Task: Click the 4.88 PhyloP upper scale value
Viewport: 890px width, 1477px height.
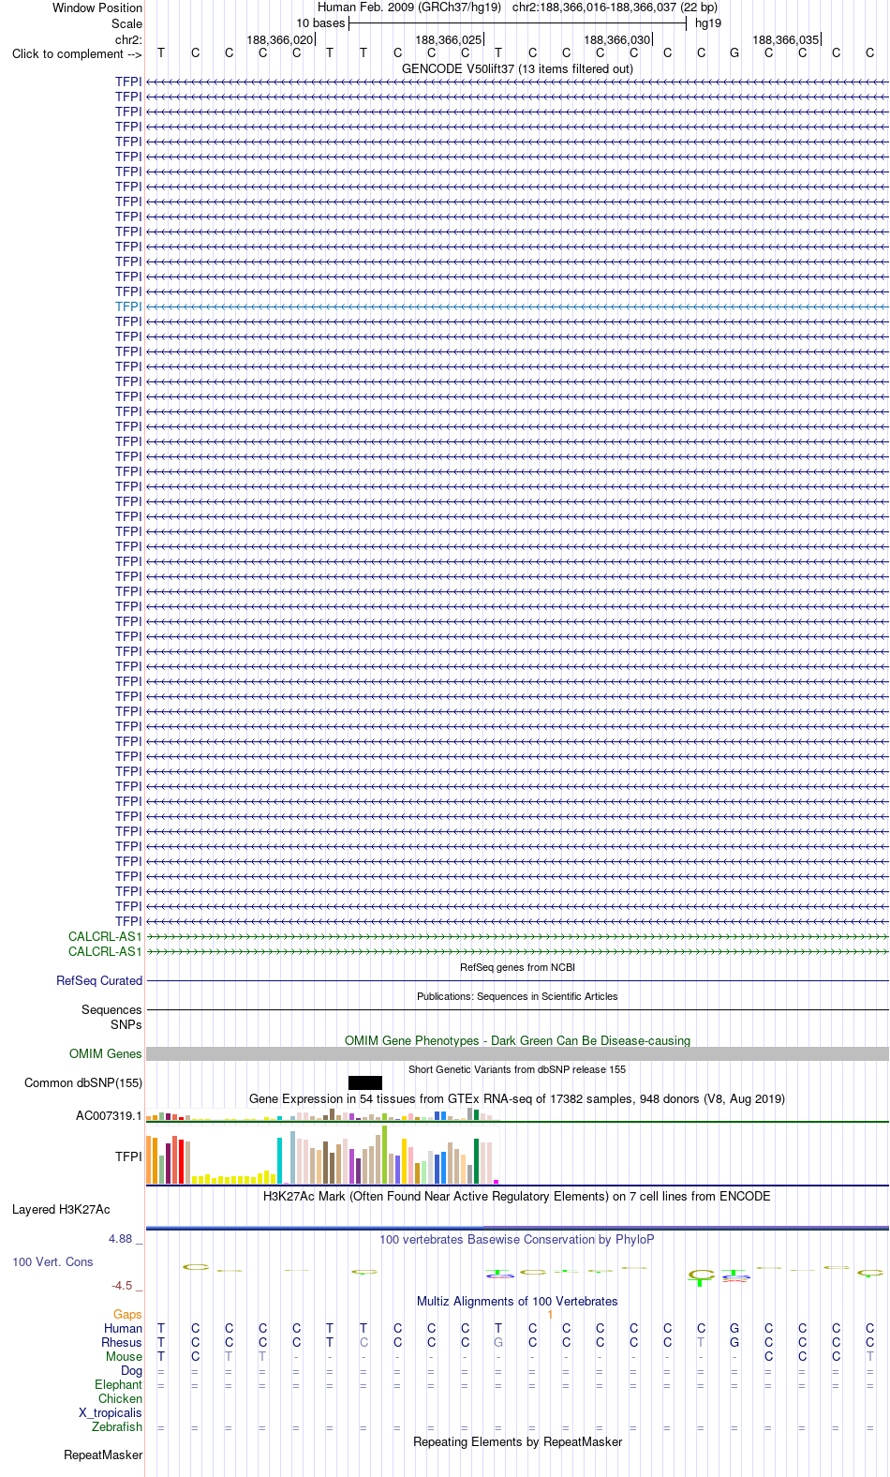Action: point(121,1239)
